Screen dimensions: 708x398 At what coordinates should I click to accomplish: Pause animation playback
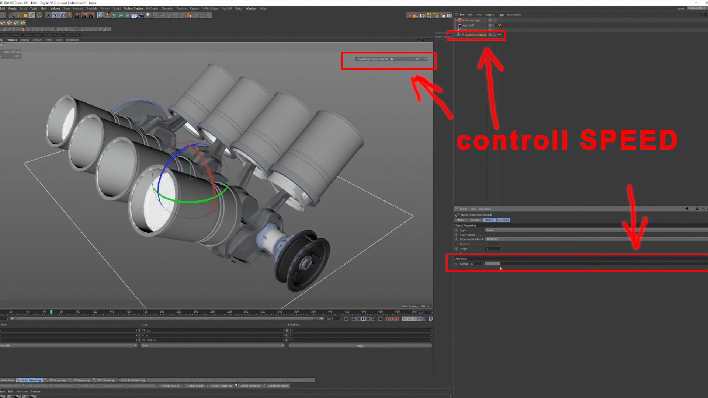click(363, 319)
